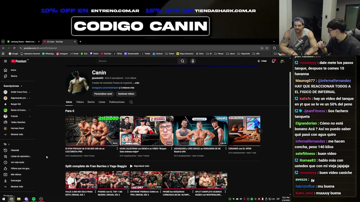The width and height of the screenshot is (360, 202).
Task: Open Chrome apps grid in bookmarks bar
Action: (3, 54)
